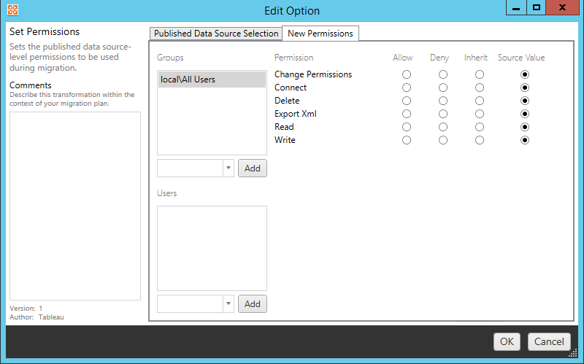Set Connect permission to Deny
Viewport: 584px width, 364px height.
(443, 88)
